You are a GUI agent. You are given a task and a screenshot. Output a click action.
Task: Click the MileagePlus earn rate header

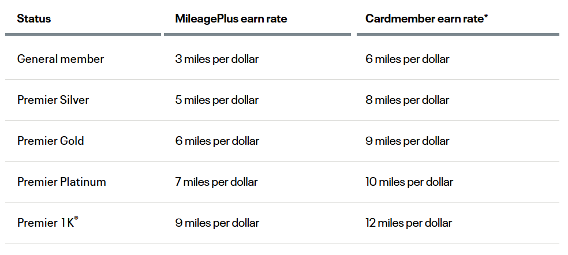coord(231,18)
